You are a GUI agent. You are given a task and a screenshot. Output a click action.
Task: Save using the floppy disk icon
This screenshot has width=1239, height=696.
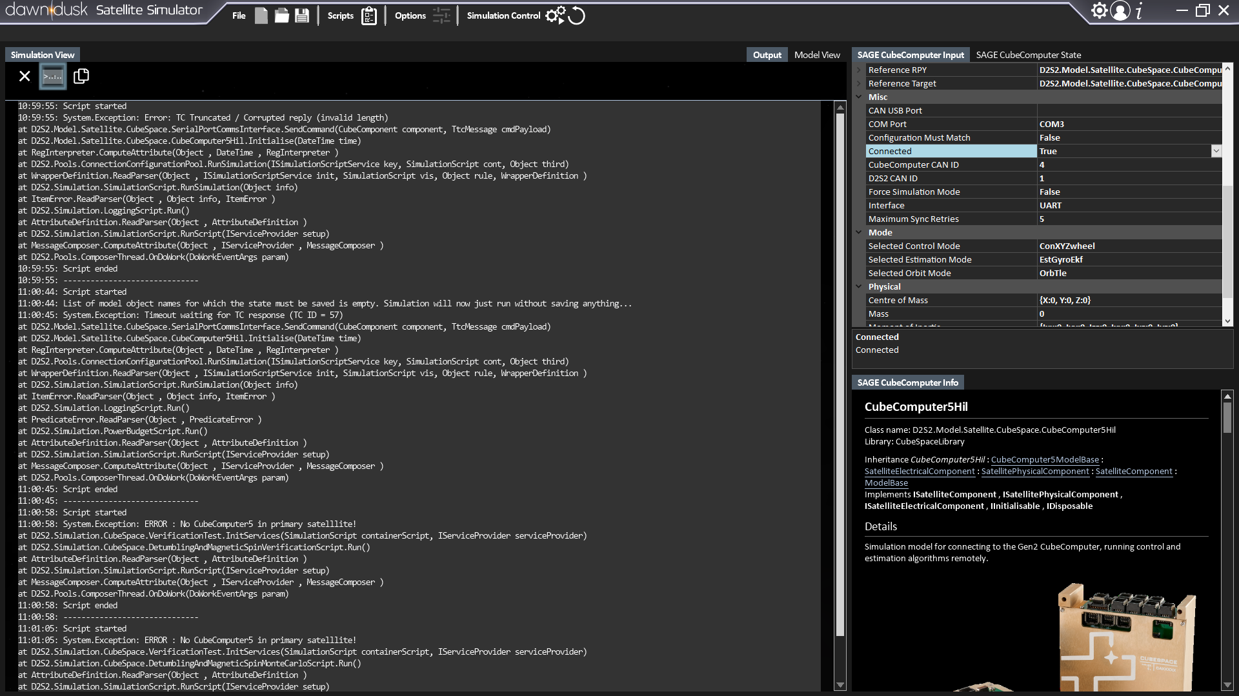pyautogui.click(x=302, y=15)
